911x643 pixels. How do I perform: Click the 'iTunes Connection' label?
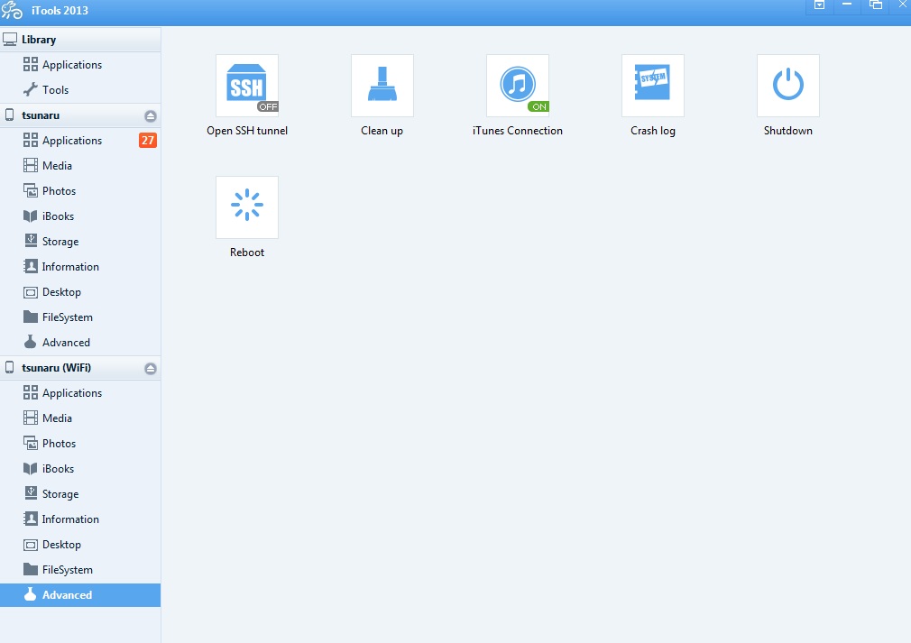(x=518, y=131)
